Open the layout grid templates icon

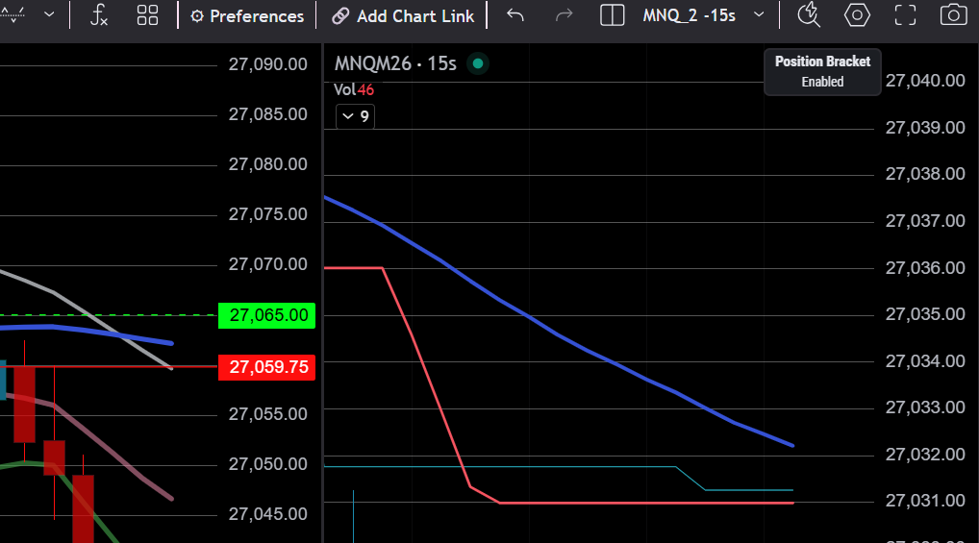pyautogui.click(x=147, y=15)
